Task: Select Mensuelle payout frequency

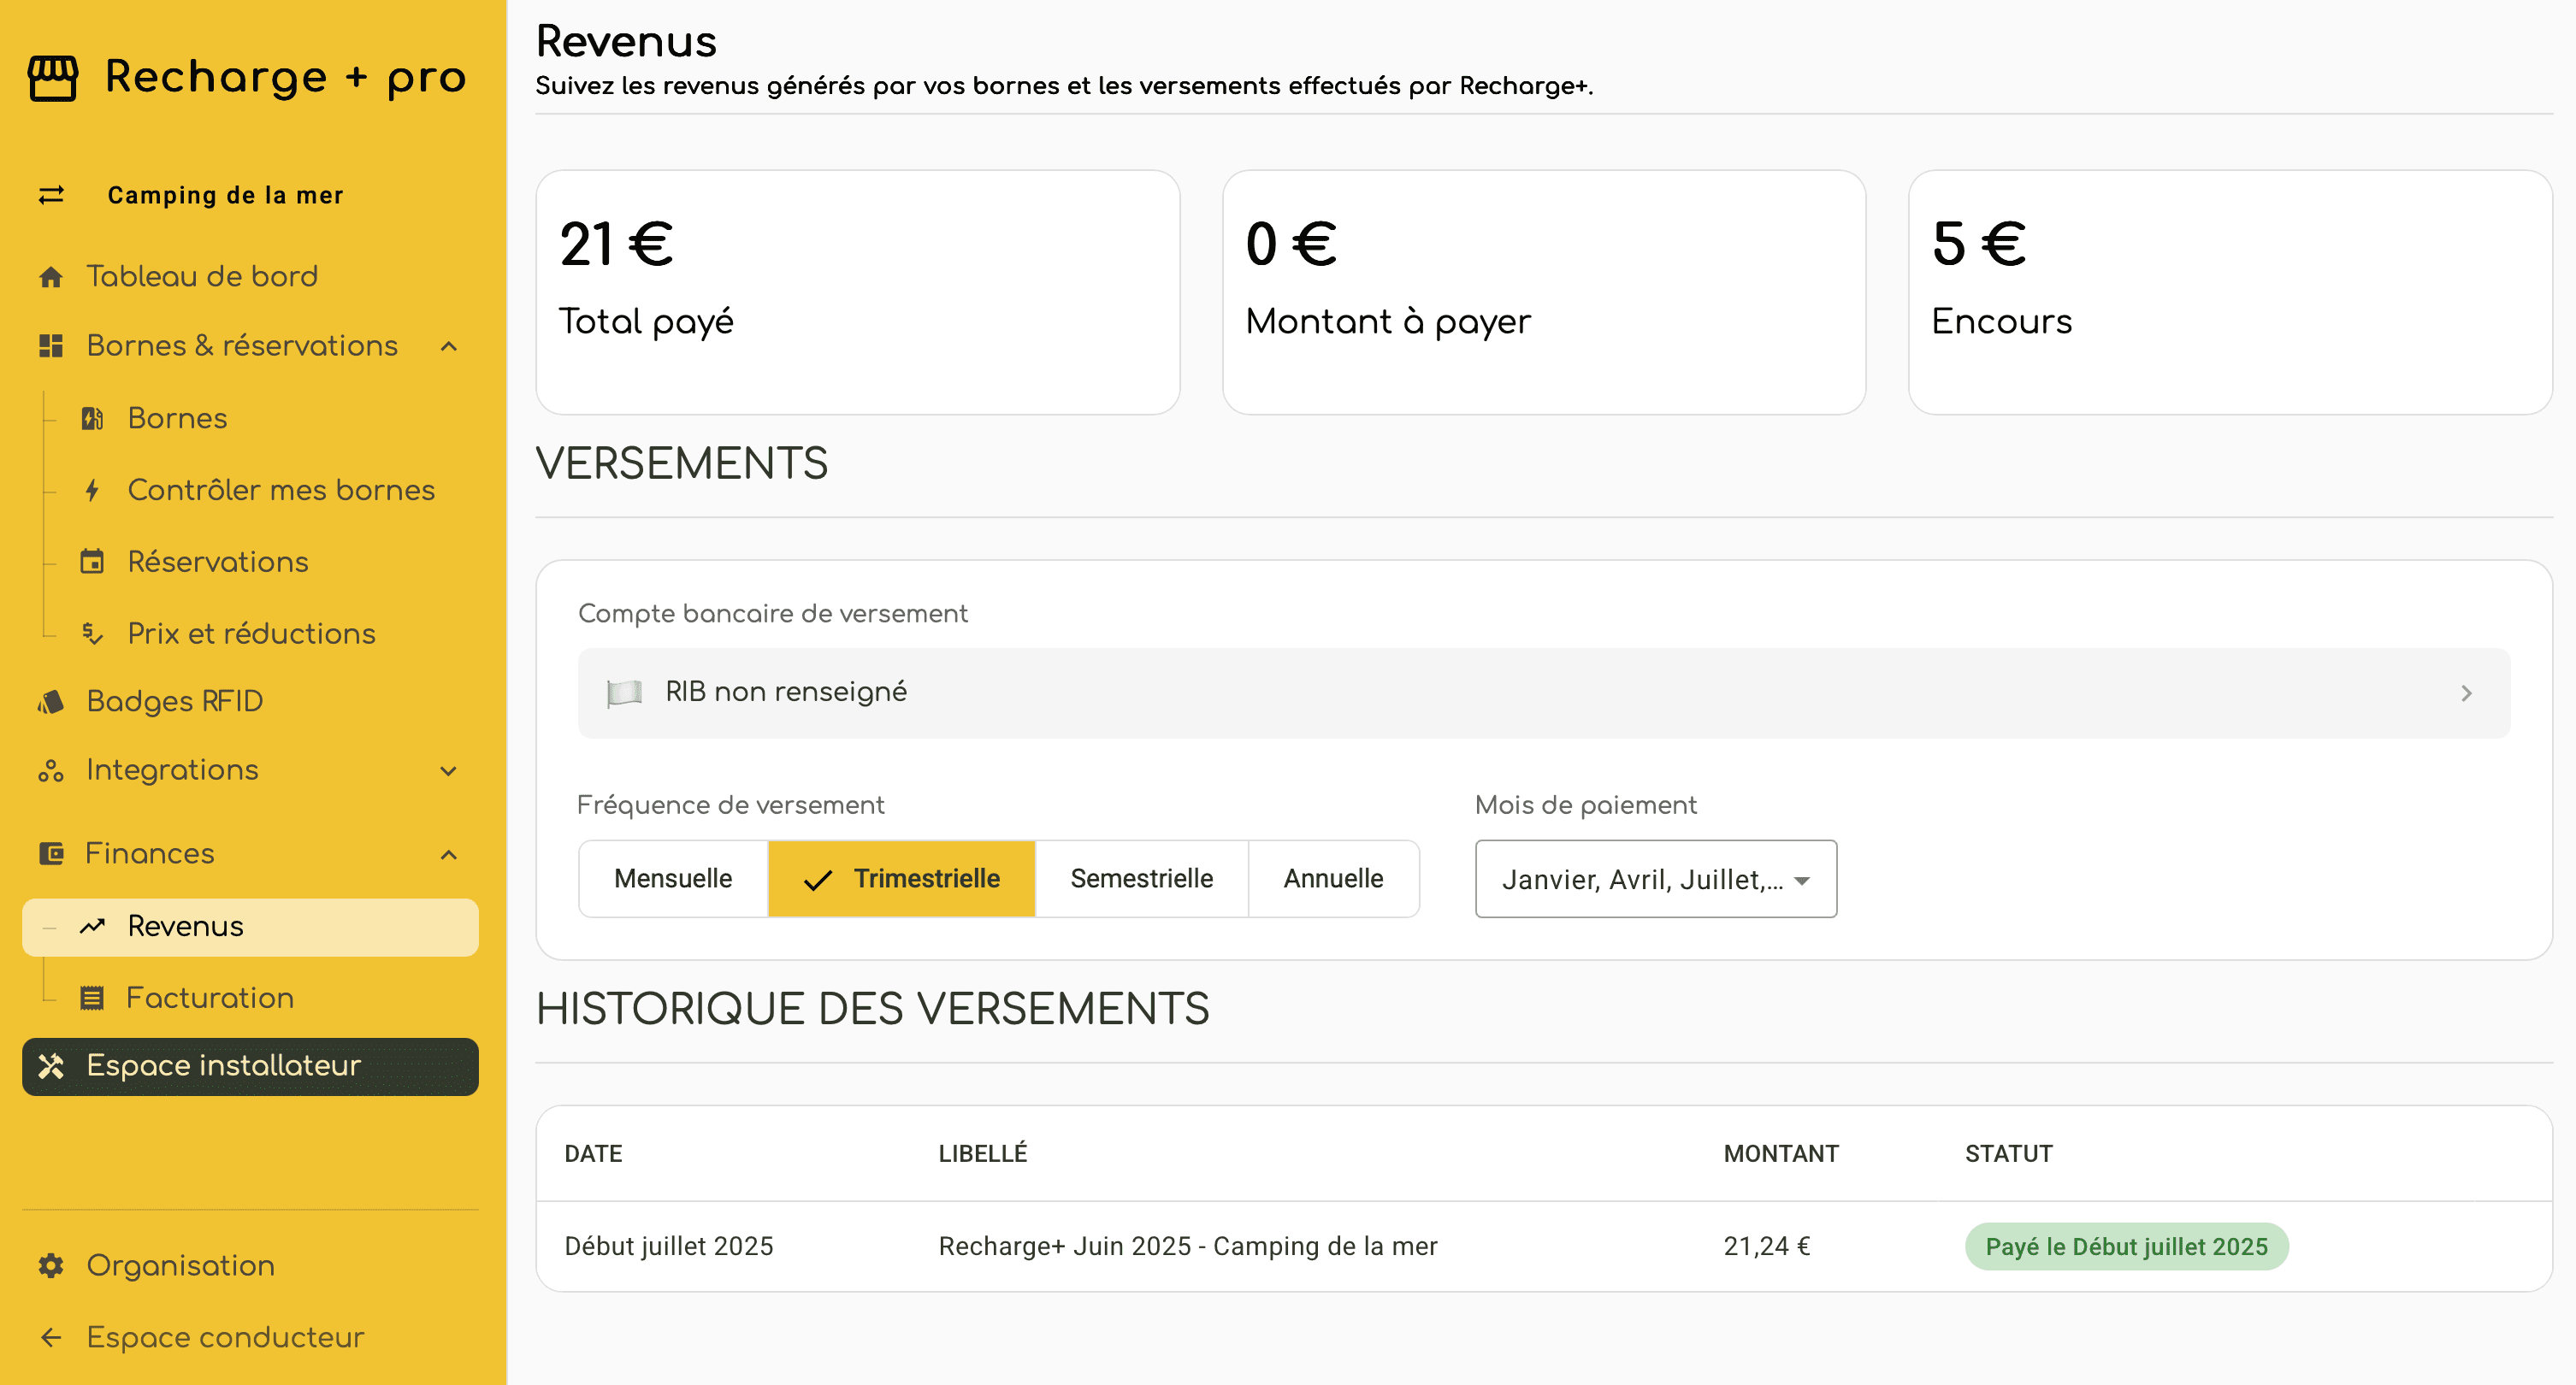Action: pos(673,879)
